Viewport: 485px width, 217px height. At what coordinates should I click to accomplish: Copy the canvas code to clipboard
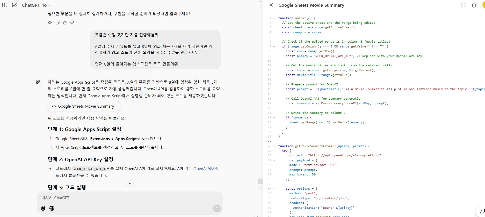[x=475, y=5]
